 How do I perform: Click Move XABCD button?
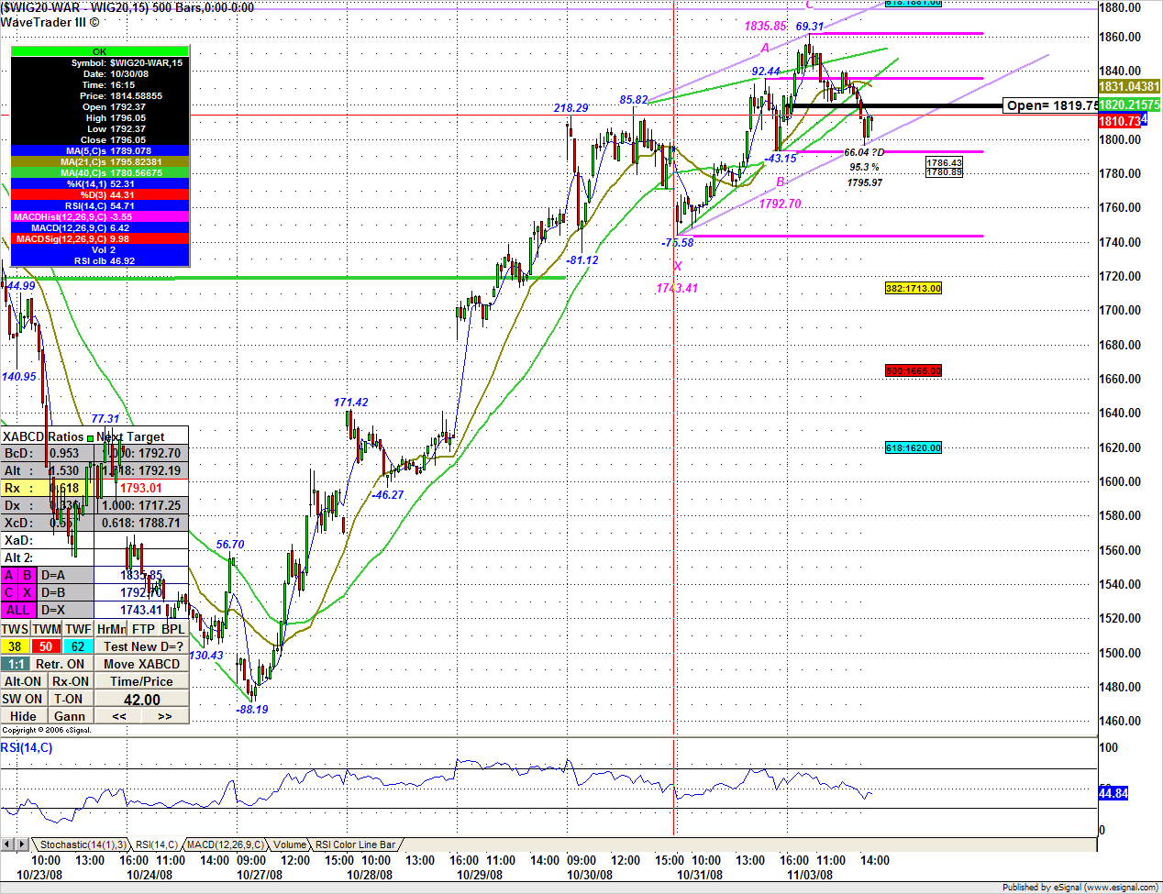(x=142, y=664)
